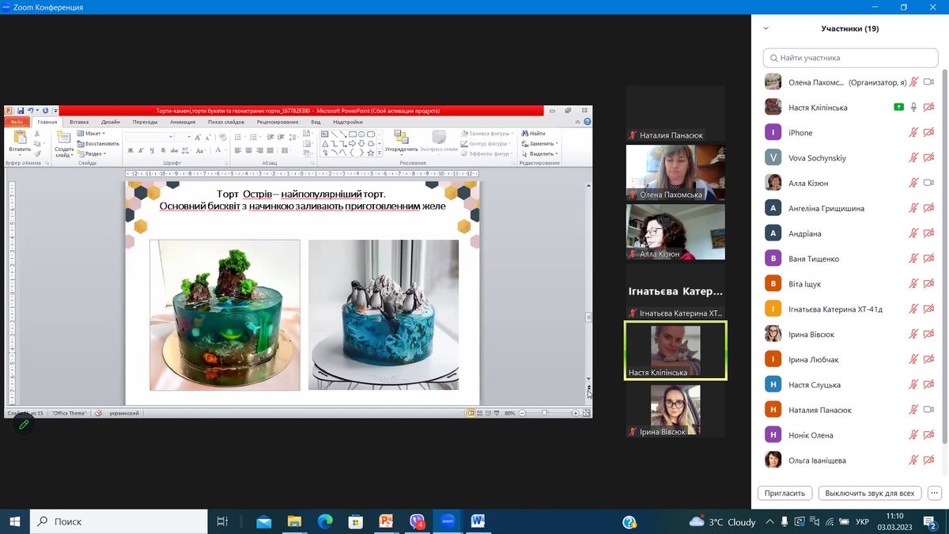Click the green screen-share icon beside Настя Кліпінська
The height and width of the screenshot is (534, 949).
[x=898, y=108]
